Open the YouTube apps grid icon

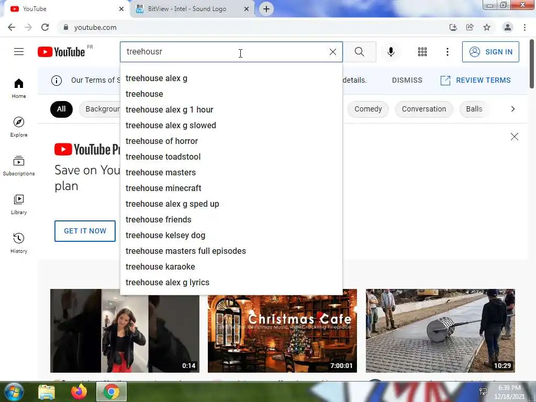(x=422, y=52)
